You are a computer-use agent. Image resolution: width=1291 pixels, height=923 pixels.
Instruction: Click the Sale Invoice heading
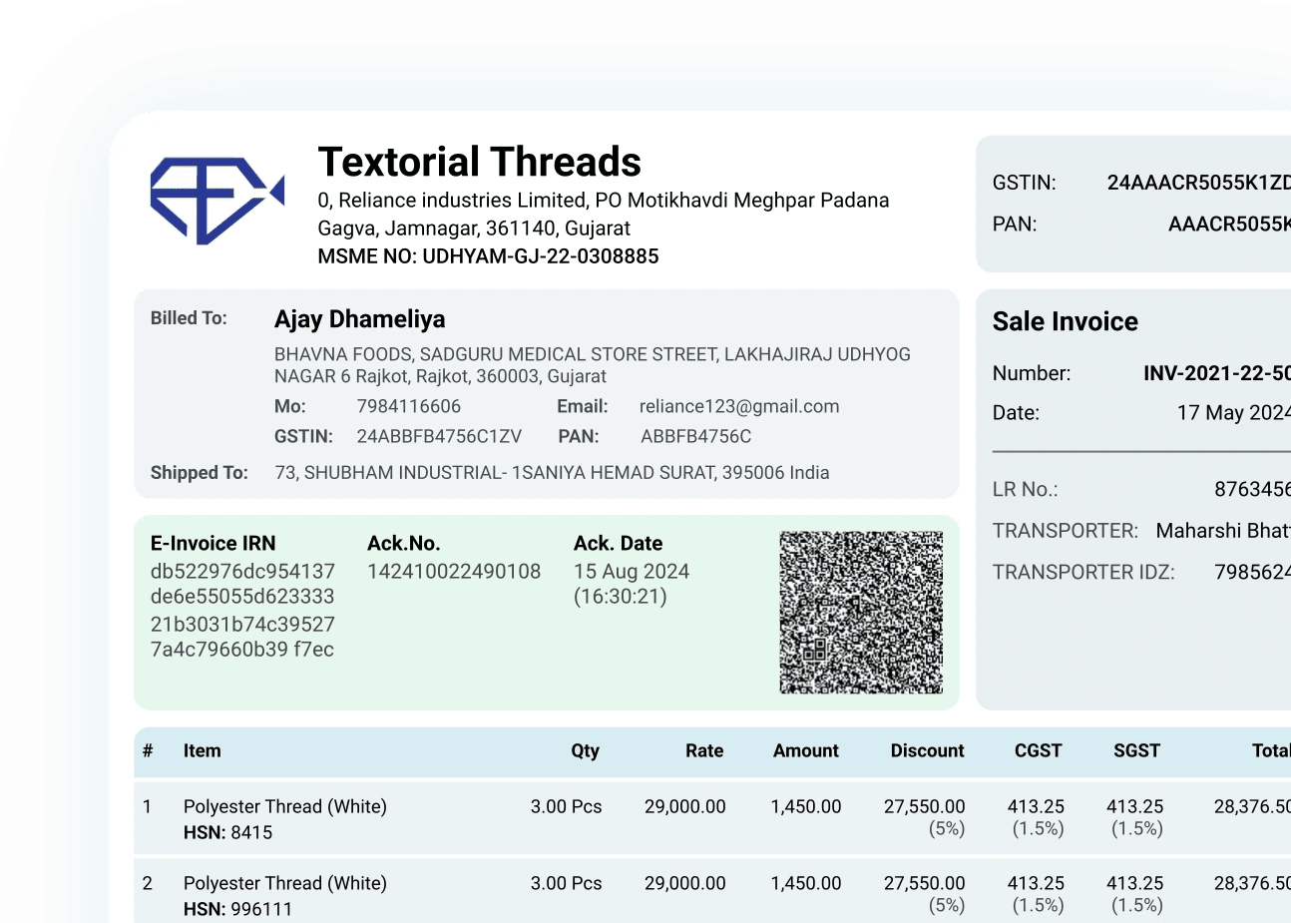coord(1065,321)
